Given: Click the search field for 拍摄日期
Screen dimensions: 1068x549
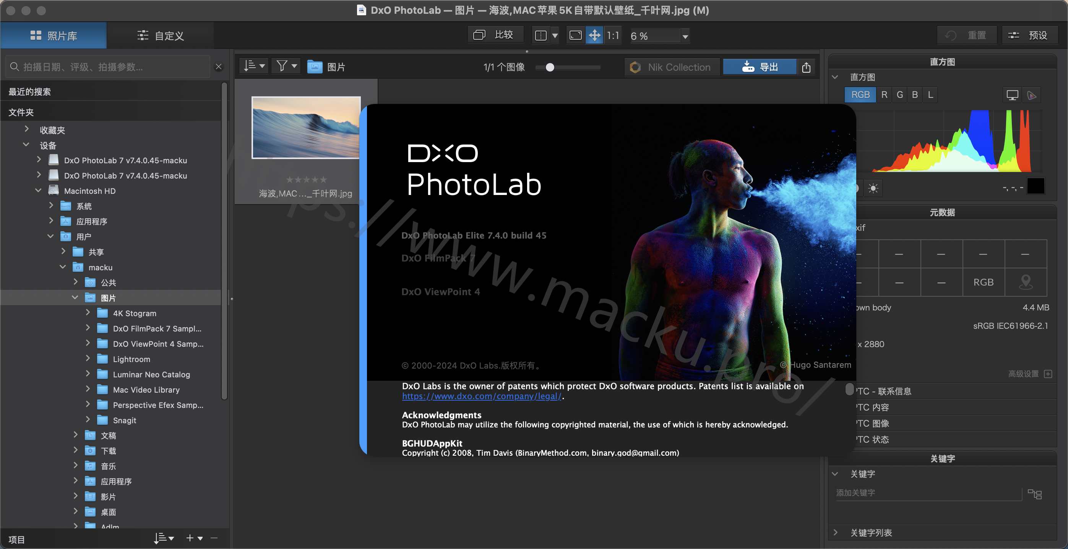Looking at the screenshot, I should 108,67.
